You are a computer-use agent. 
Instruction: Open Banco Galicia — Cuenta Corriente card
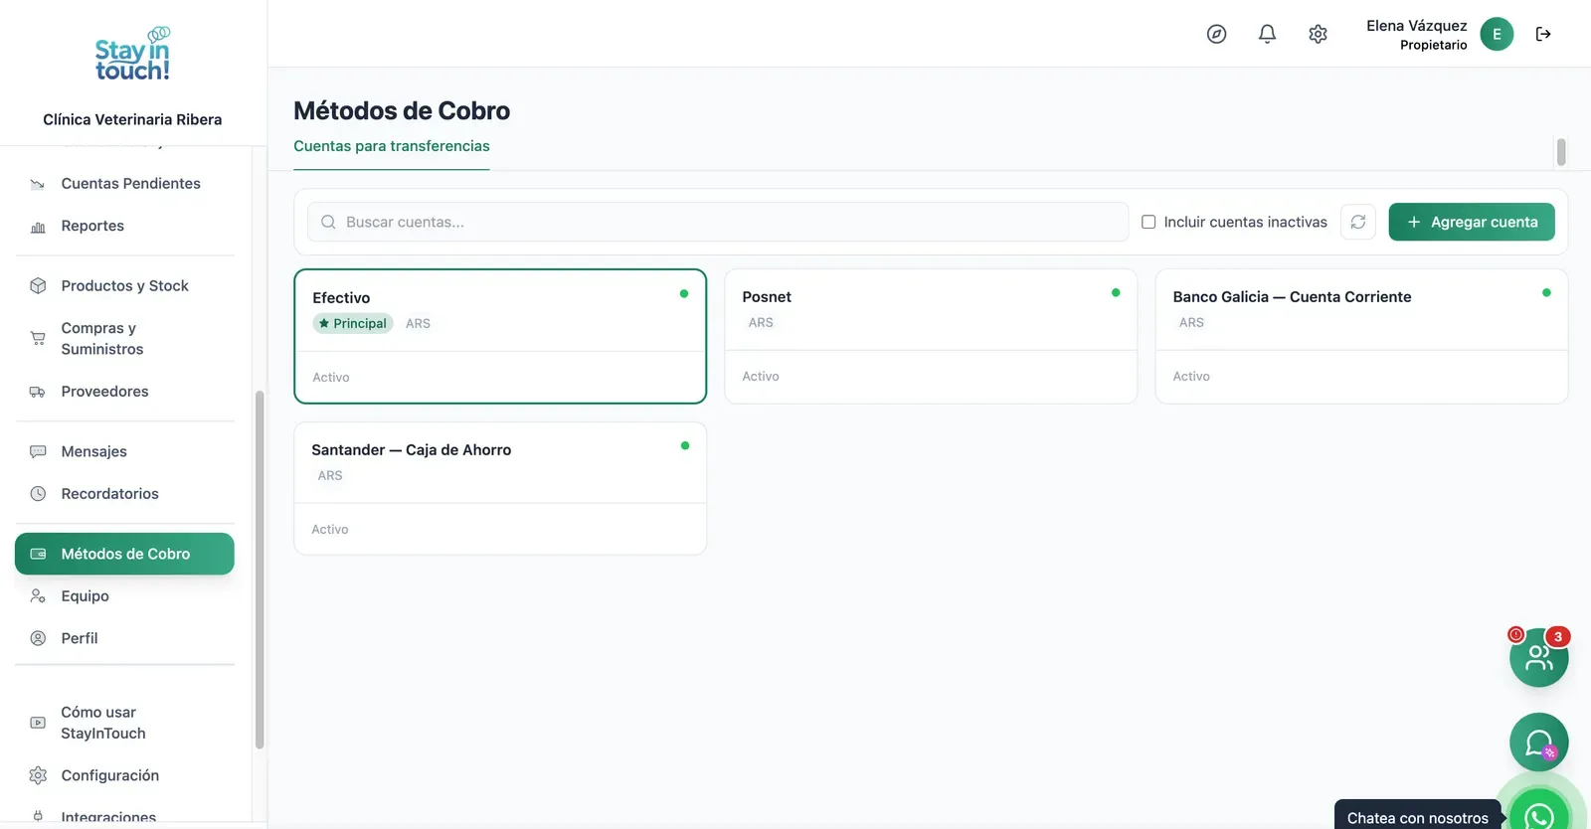[1361, 336]
